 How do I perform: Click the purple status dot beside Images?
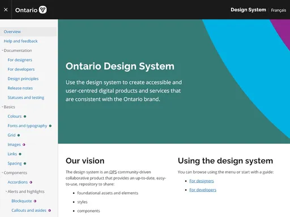tap(24, 145)
